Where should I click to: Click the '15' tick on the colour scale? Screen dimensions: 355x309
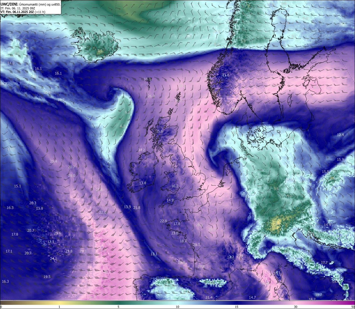click(x=237, y=307)
